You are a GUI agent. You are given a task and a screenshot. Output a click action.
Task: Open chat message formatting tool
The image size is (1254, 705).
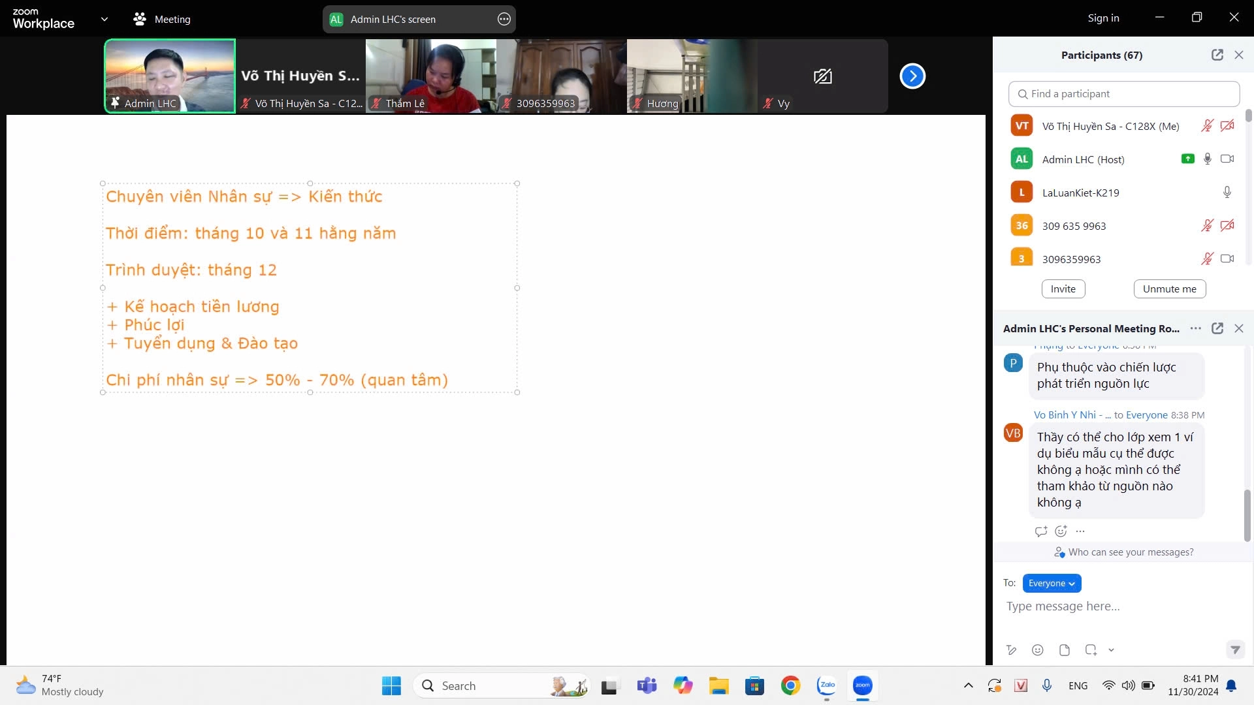coord(1011,650)
